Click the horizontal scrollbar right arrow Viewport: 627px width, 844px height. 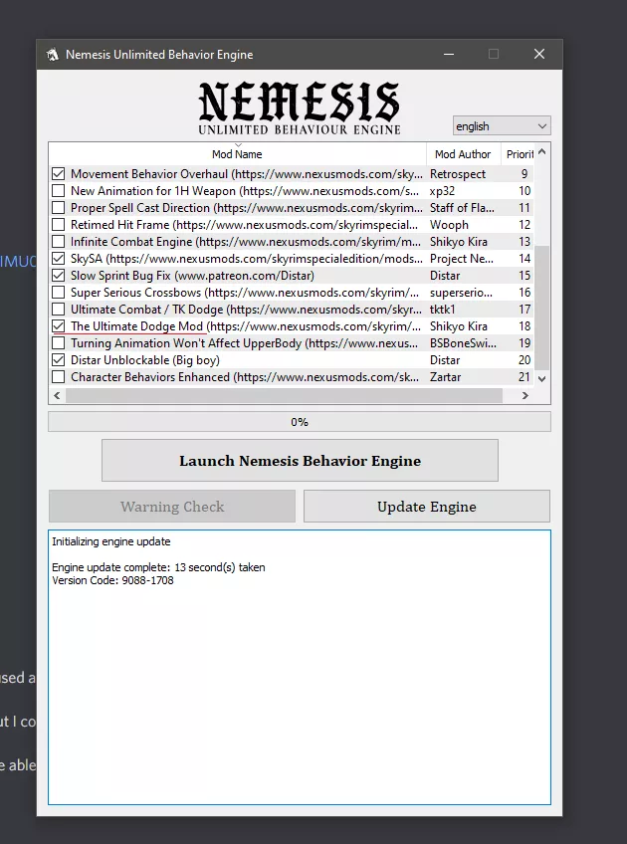(x=525, y=396)
